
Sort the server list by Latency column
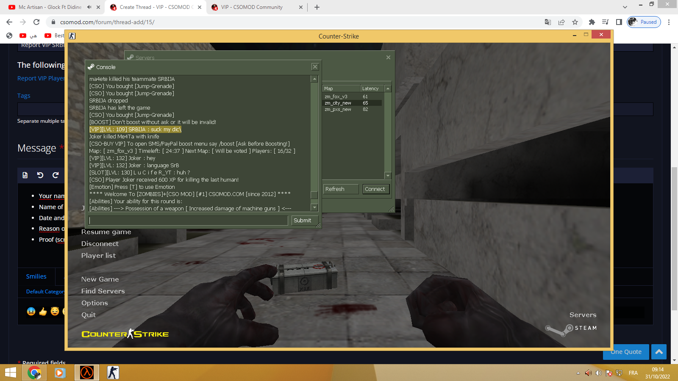coord(372,88)
